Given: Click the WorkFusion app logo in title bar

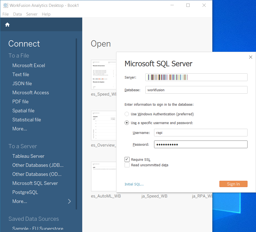Looking at the screenshot, I should click(5, 5).
